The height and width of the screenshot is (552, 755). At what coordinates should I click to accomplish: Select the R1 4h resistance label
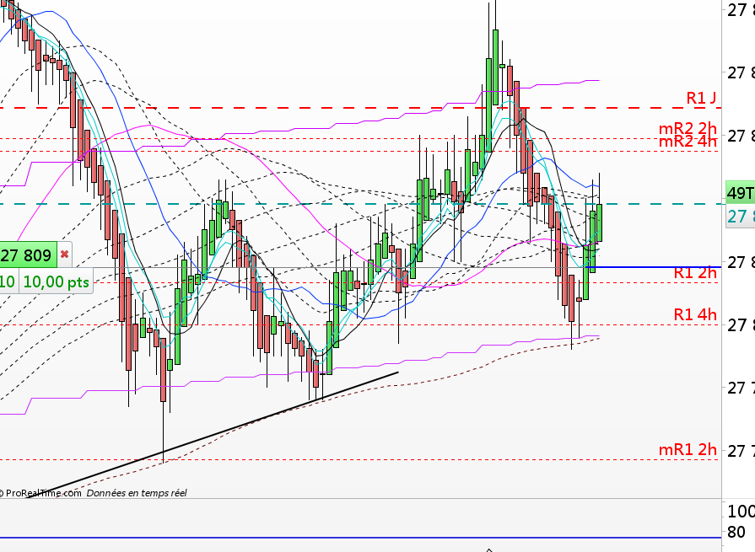(x=695, y=314)
